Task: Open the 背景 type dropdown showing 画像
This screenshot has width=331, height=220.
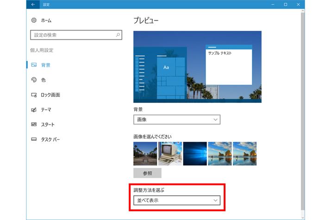Action: coord(176,120)
